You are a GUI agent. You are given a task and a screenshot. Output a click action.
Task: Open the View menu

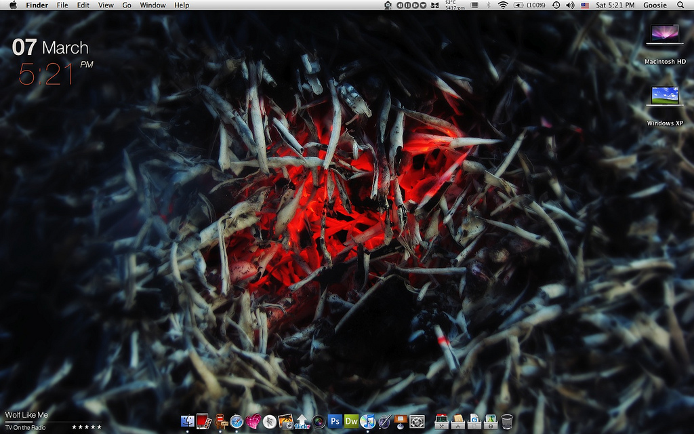coord(106,5)
